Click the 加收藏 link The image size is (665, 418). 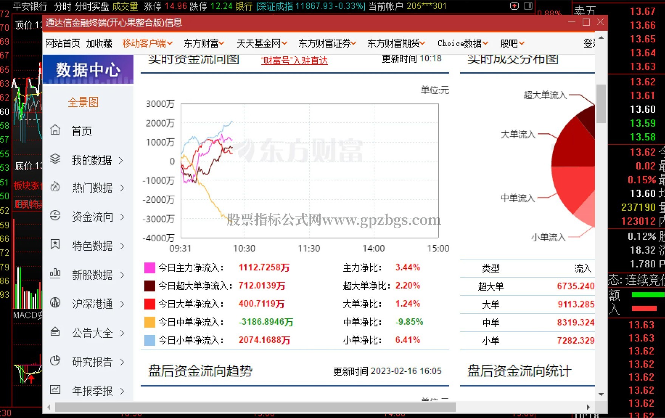click(99, 44)
